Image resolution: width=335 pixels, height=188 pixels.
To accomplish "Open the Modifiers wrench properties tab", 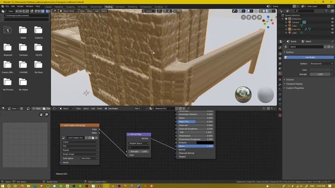I will click(x=280, y=85).
